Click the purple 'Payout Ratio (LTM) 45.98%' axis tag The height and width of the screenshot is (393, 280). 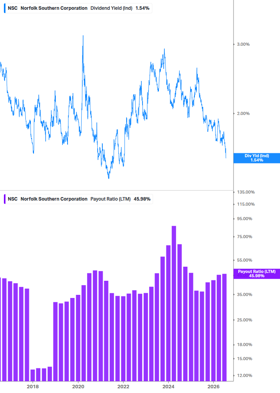(x=257, y=274)
